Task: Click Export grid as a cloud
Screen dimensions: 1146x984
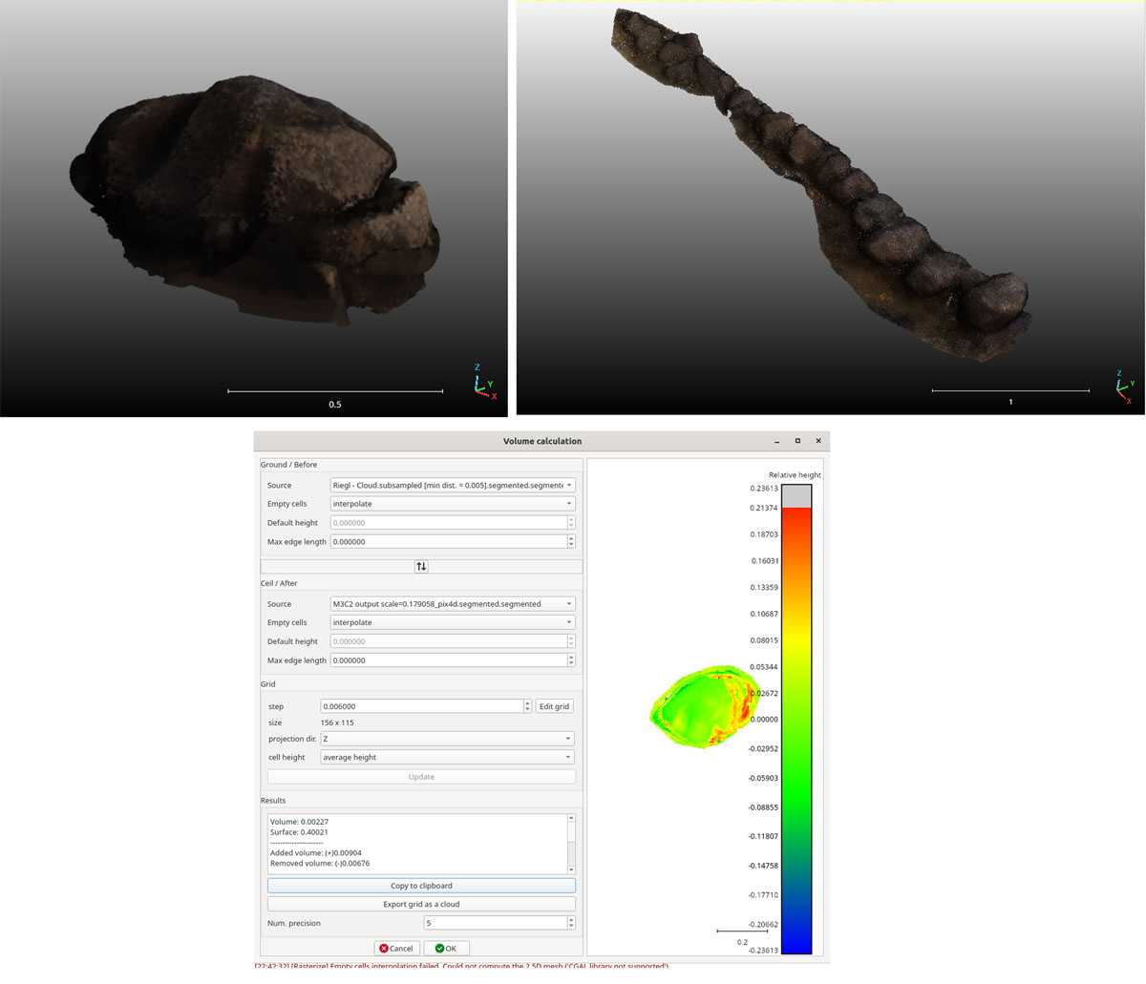Action: pos(421,904)
